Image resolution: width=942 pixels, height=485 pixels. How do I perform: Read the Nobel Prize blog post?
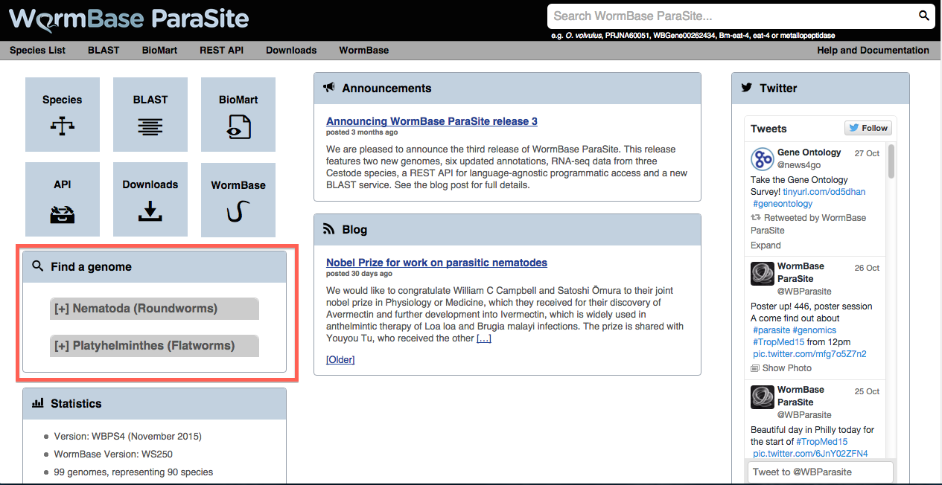pyautogui.click(x=436, y=263)
